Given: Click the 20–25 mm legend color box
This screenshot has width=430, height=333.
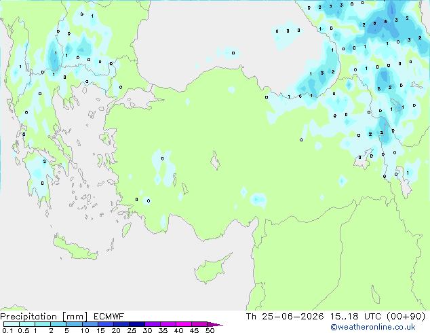Looking at the screenshot, I should (121, 324).
